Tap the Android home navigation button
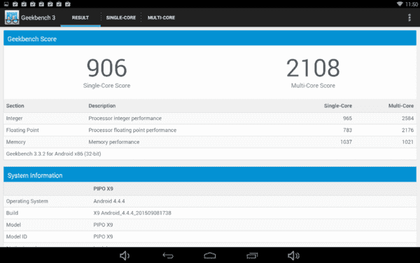Viewport: 420px width, 263px height. (x=210, y=255)
